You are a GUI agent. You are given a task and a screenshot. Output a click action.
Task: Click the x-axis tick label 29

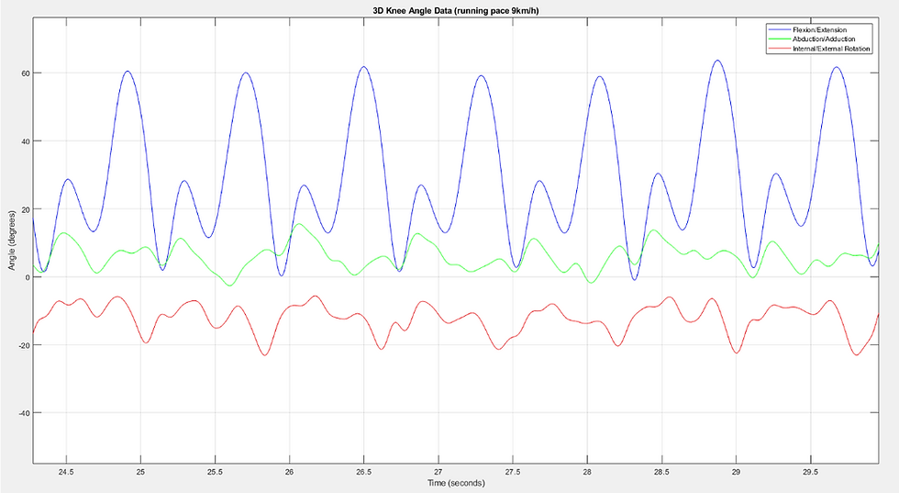click(x=736, y=472)
